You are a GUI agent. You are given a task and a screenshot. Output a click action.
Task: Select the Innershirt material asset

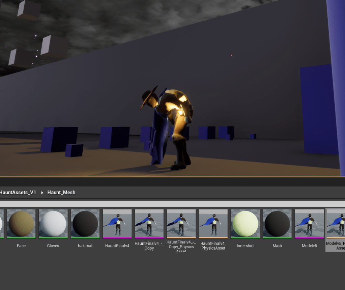tap(245, 224)
